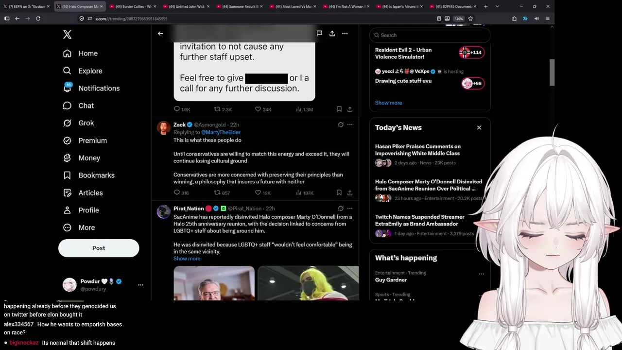Share the thread from the header icon

tap(332, 34)
